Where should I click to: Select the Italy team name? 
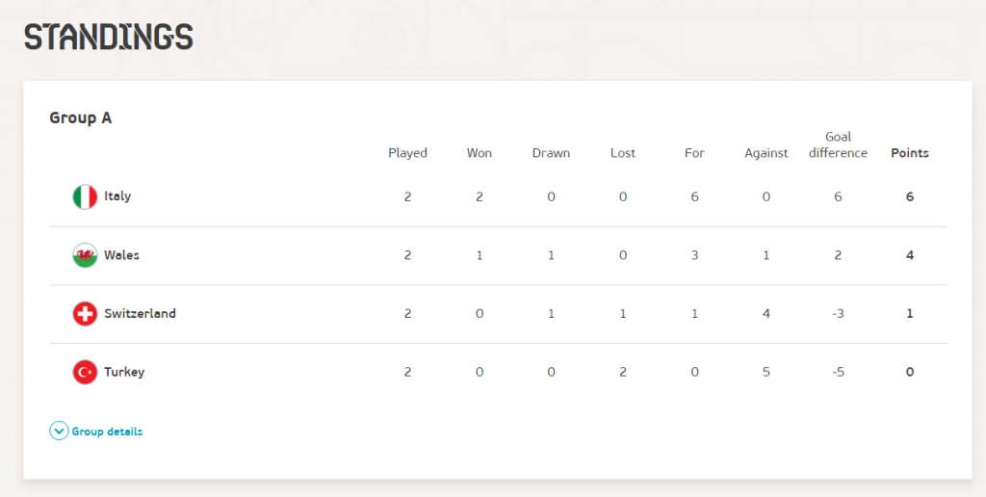point(117,196)
